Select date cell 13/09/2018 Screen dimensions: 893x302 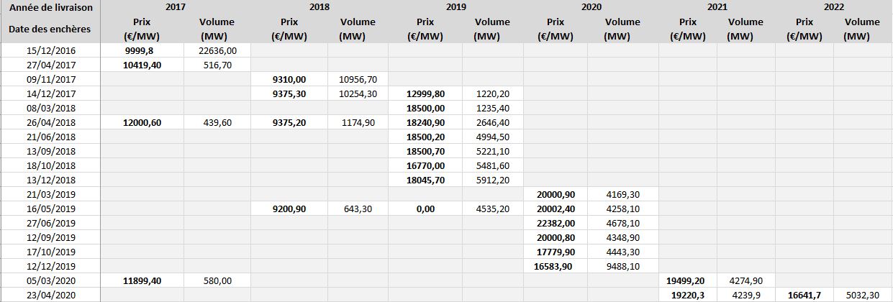(x=50, y=151)
